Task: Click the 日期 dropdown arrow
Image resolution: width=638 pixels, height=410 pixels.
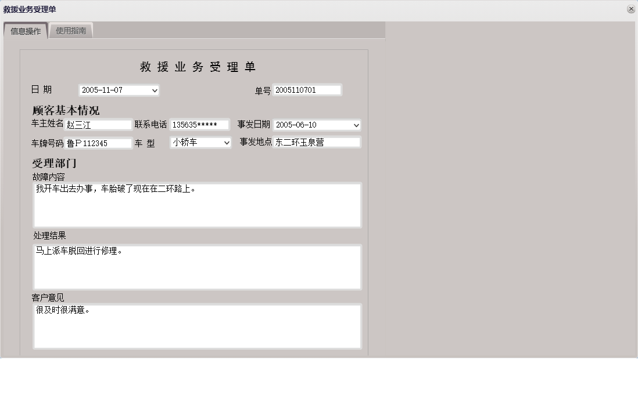Action: click(154, 89)
